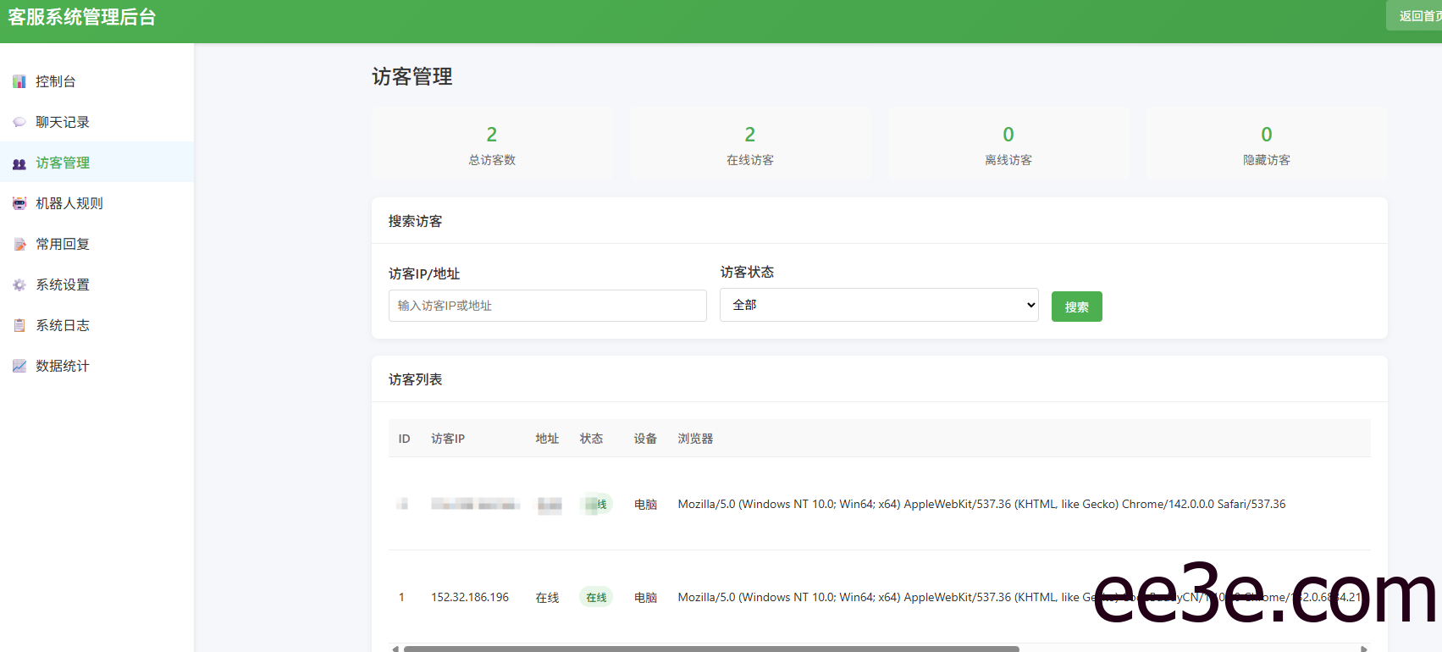
Task: Click the 返回首页 button in header
Action: click(1417, 16)
